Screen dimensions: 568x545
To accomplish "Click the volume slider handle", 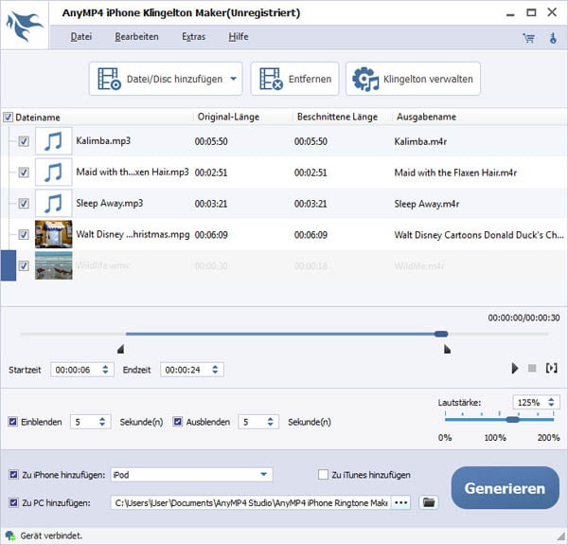I will pos(512,420).
